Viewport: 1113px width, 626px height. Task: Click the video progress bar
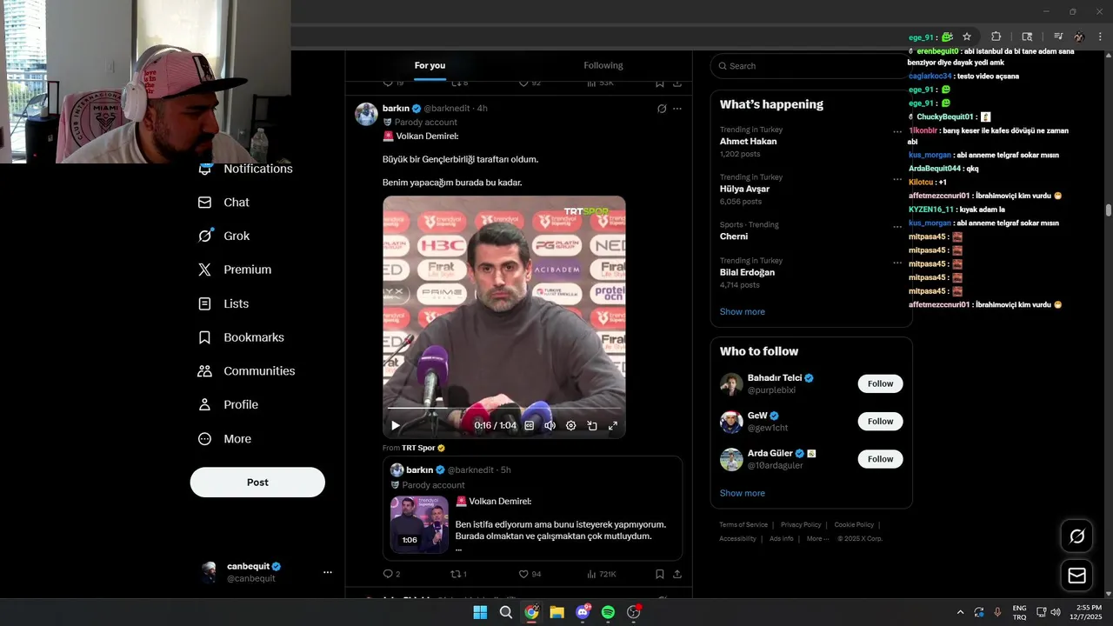[504, 408]
